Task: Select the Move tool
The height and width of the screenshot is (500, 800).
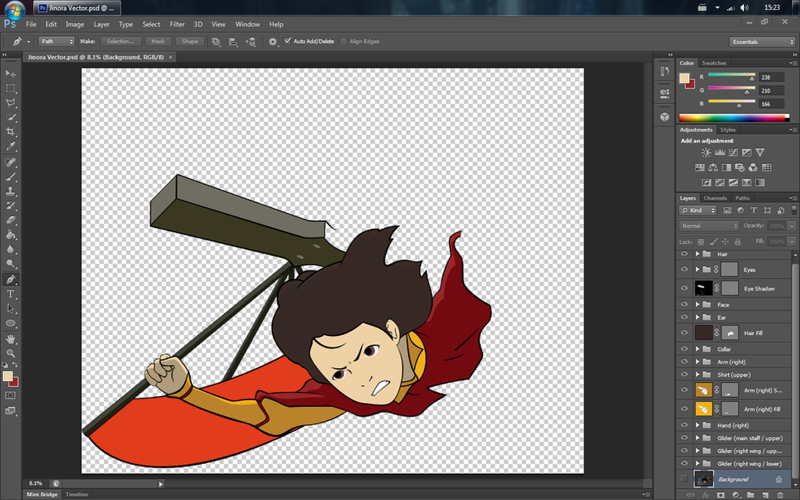Action: tap(10, 73)
